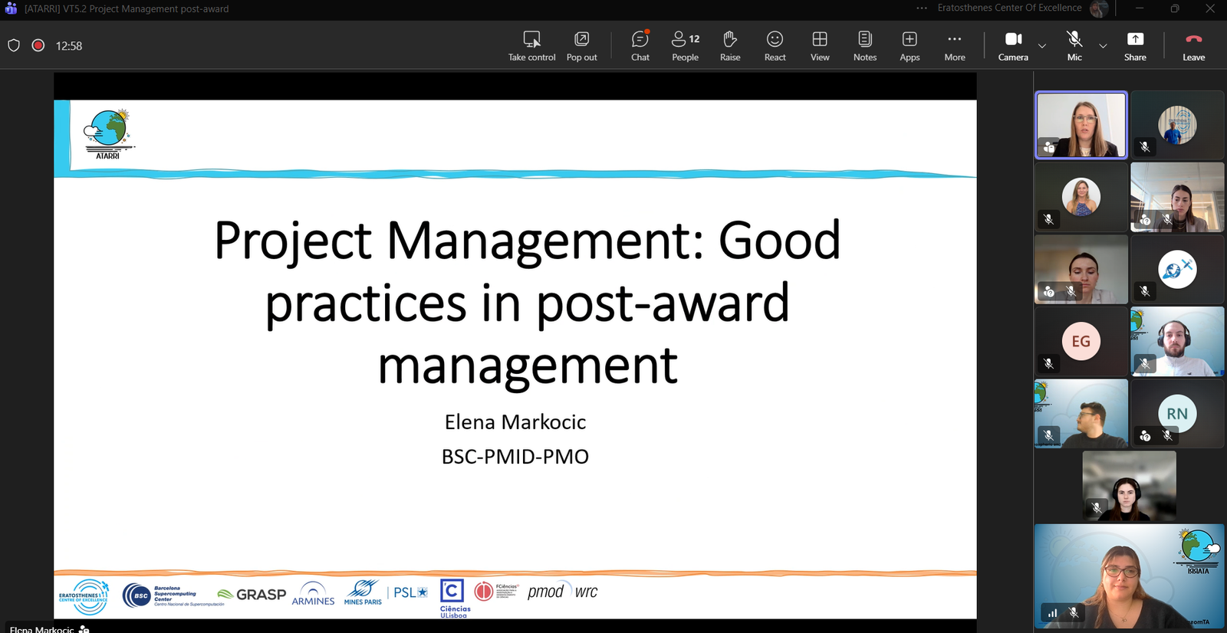Pop out the shared content window

[x=581, y=46]
